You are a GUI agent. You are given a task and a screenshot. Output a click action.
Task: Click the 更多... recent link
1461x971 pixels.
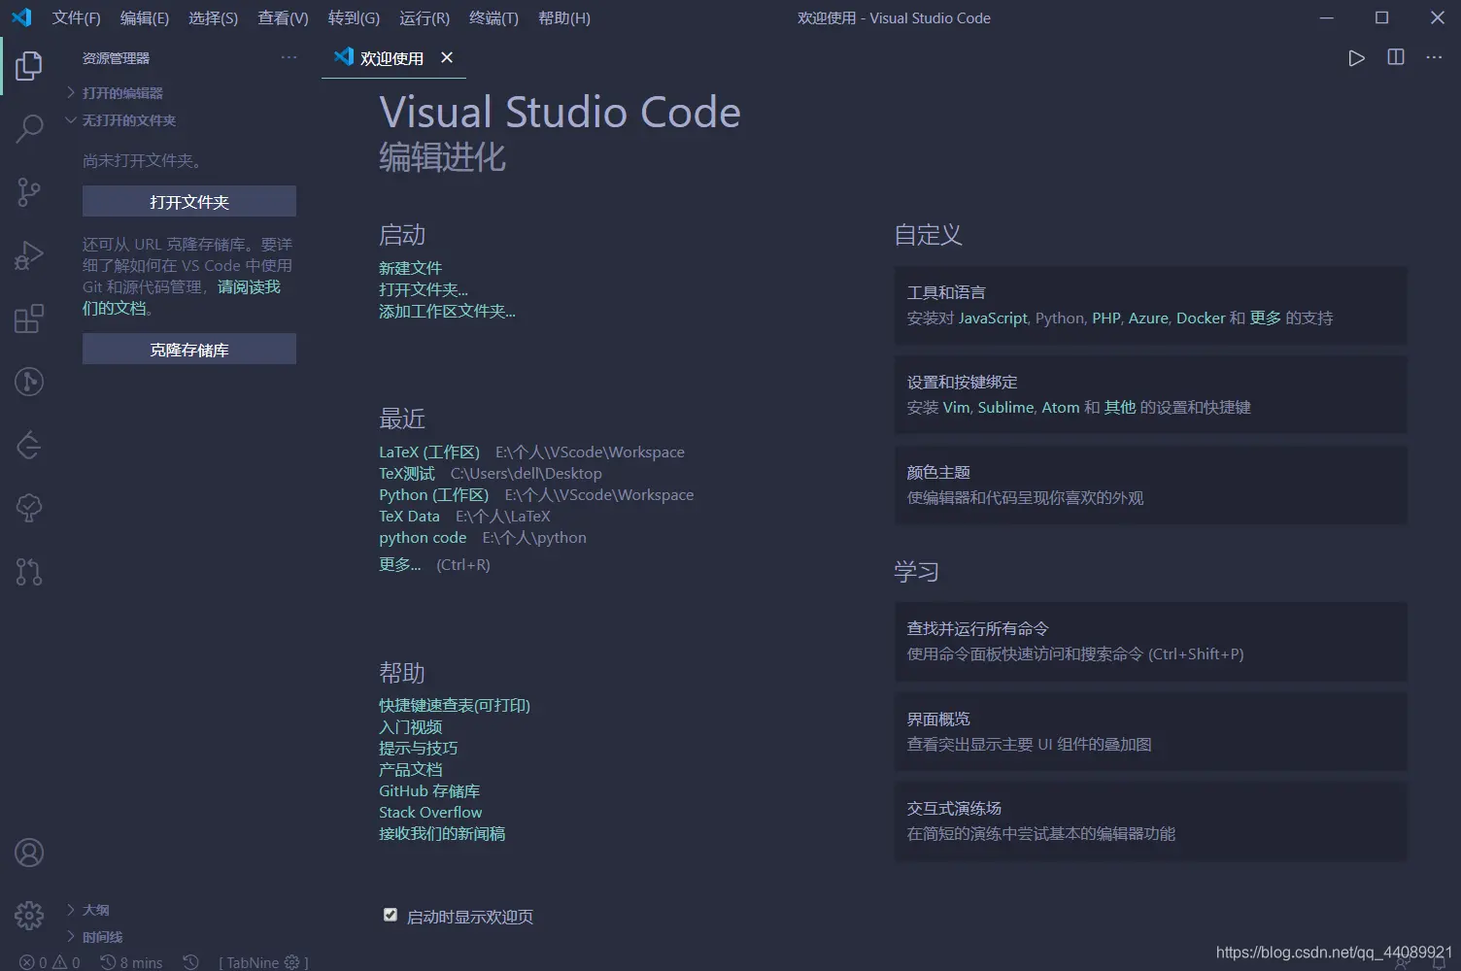click(x=400, y=564)
